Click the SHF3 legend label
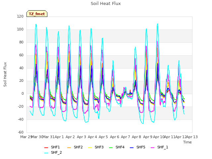Screen dimensions: 212x159 (99, 147)
